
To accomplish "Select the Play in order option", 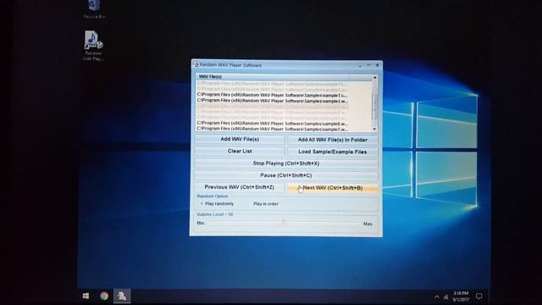I will coord(265,204).
